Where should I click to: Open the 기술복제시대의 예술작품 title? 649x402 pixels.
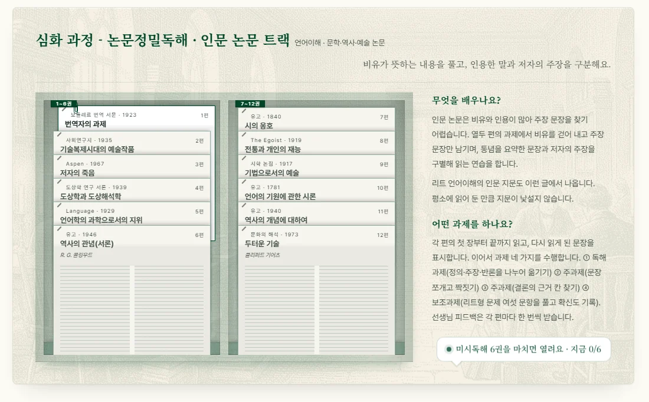[x=97, y=149]
